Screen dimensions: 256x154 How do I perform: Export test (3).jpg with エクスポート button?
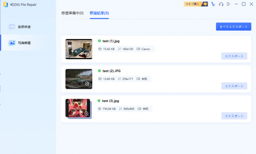[234, 116]
